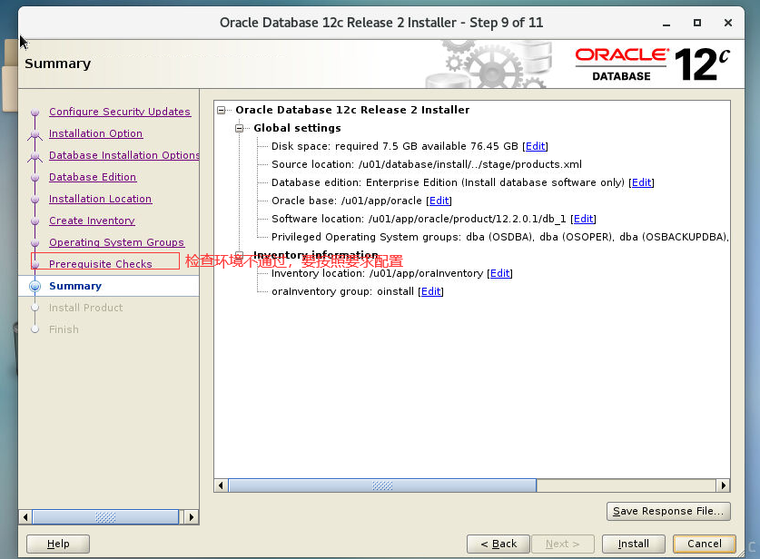760x559 pixels.
Task: Select the Source location line
Action: [x=427, y=164]
